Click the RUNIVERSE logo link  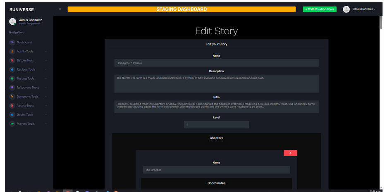point(21,9)
